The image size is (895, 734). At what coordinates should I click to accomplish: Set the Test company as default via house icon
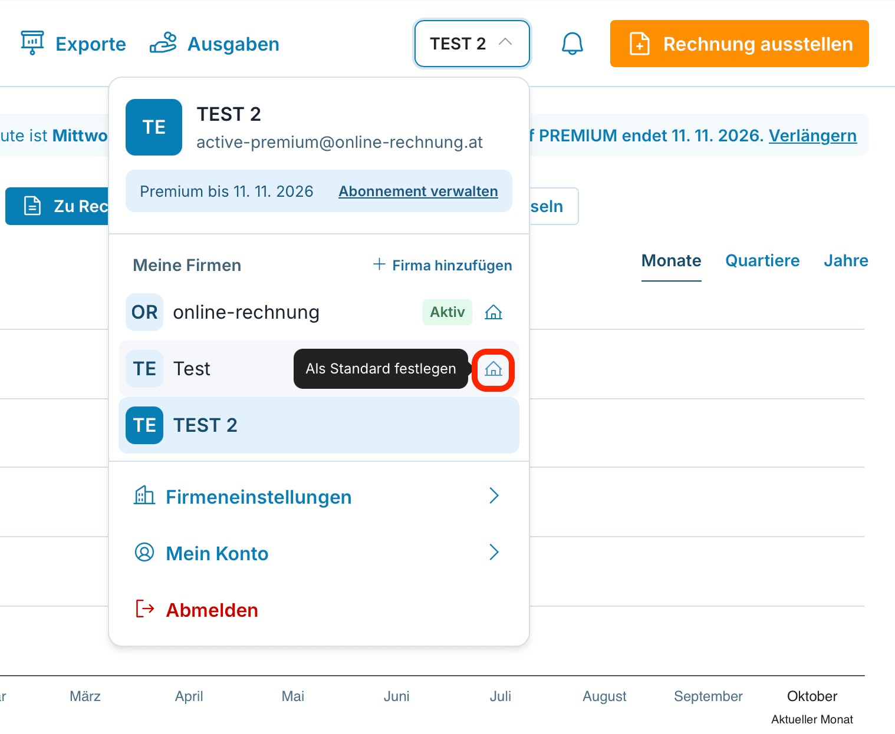[493, 369]
